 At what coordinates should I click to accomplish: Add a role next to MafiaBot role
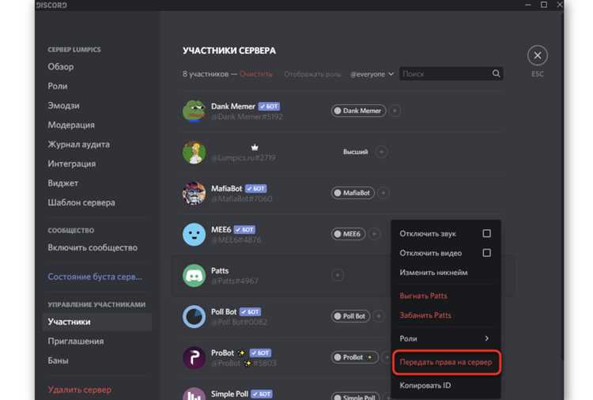[x=383, y=193]
